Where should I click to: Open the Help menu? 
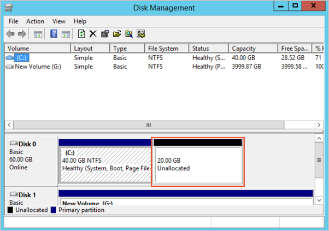point(80,21)
